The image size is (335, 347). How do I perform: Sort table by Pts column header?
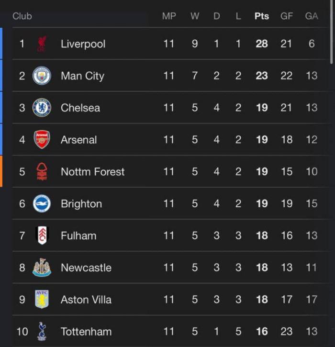tap(261, 16)
